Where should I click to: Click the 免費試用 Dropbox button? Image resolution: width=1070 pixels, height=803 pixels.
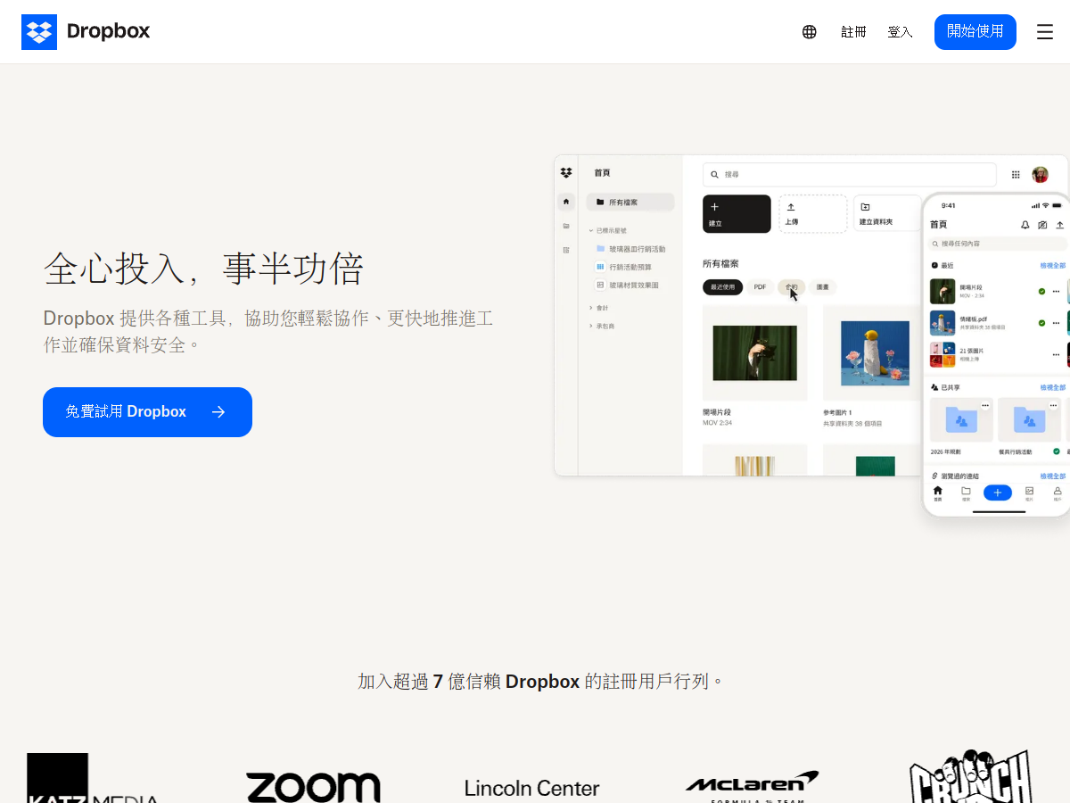coord(147,412)
